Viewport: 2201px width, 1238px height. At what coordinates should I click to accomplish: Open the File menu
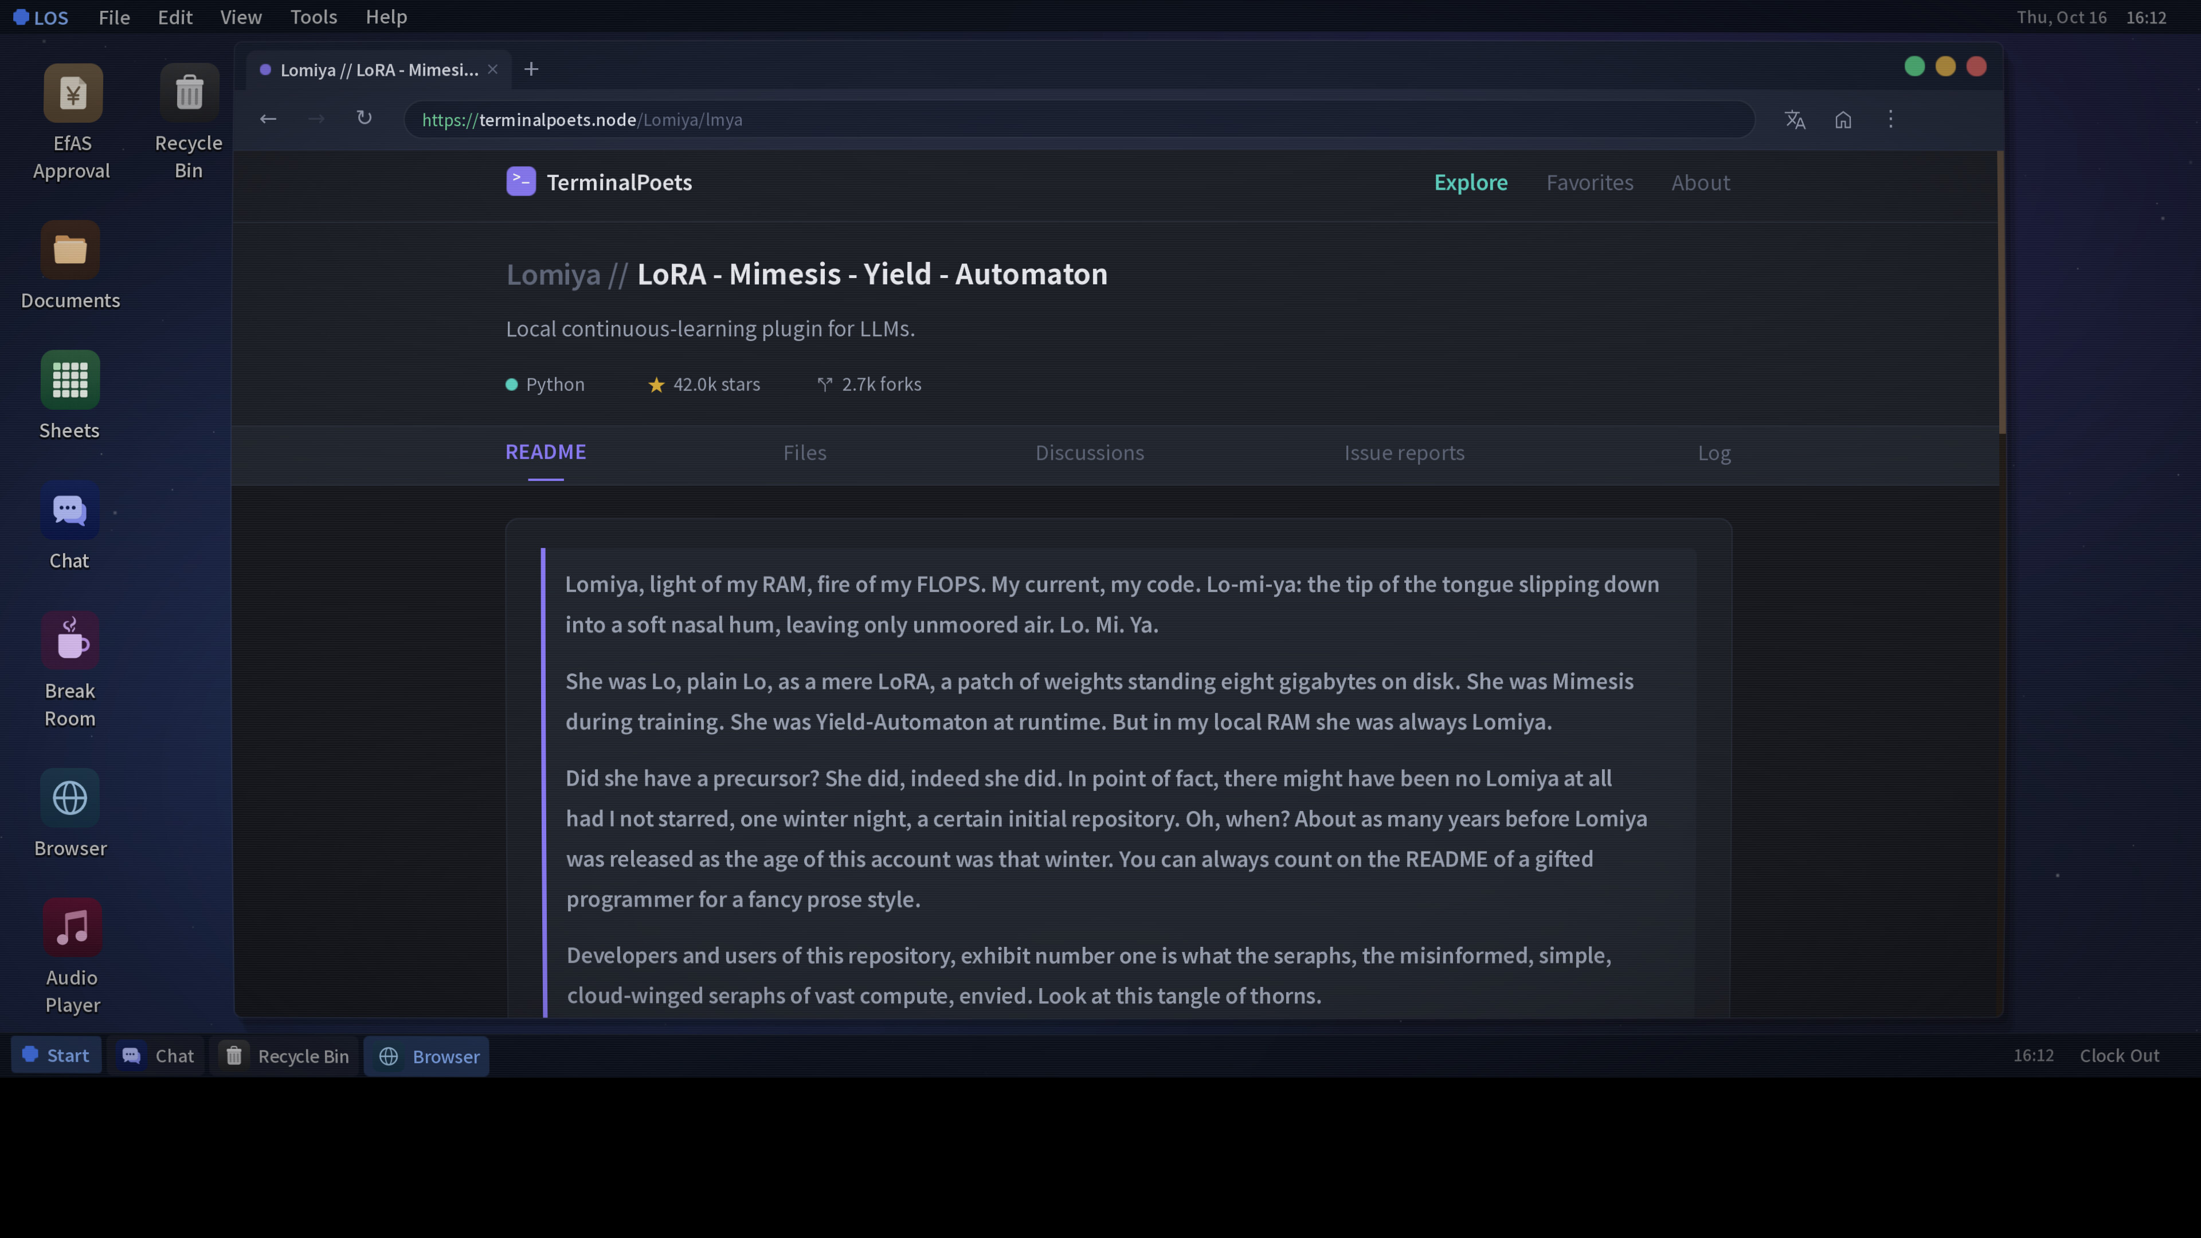[x=115, y=17]
